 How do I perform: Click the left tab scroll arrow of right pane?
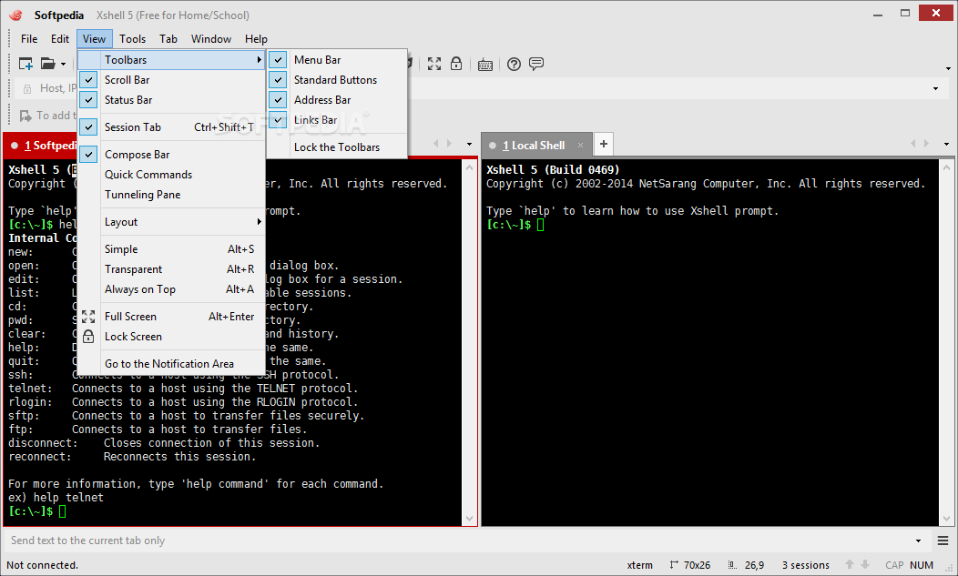912,144
